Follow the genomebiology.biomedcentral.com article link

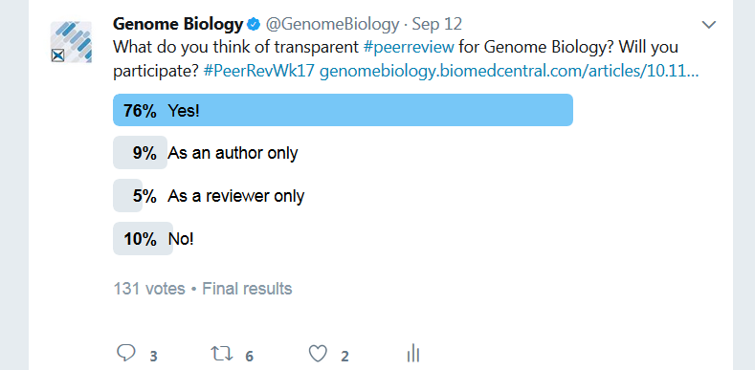point(509,71)
